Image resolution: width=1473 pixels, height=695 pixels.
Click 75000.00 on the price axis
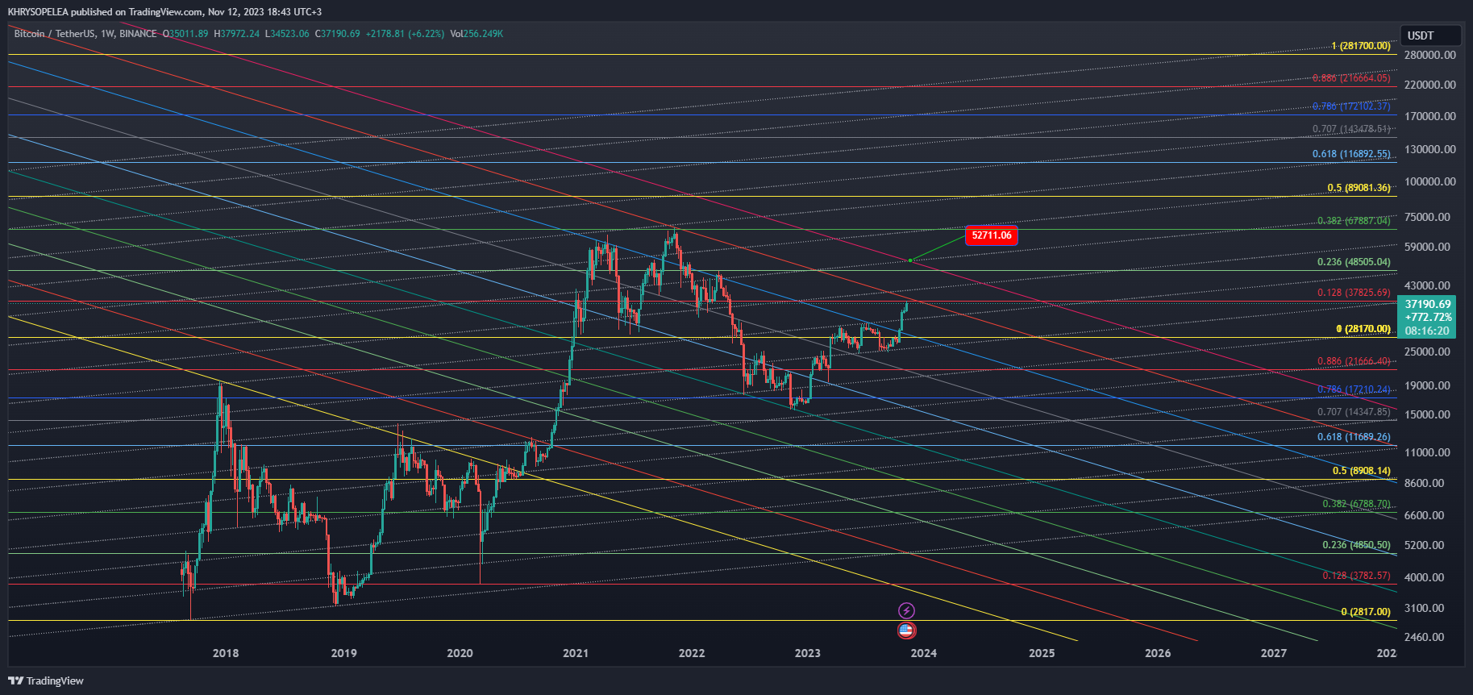point(1427,217)
